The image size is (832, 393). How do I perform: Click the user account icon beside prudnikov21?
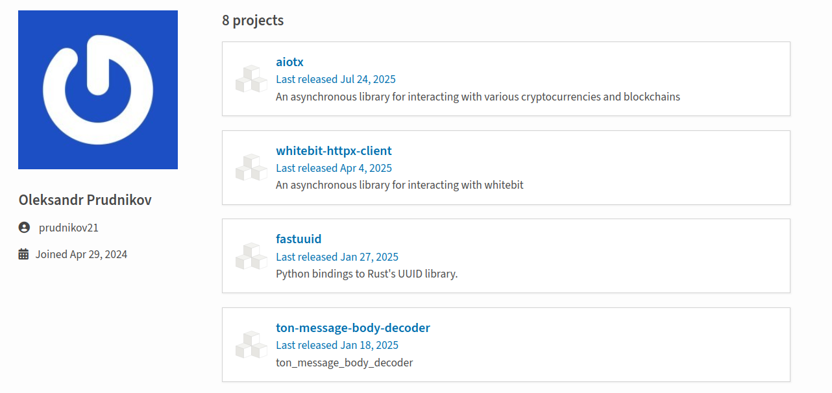24,228
